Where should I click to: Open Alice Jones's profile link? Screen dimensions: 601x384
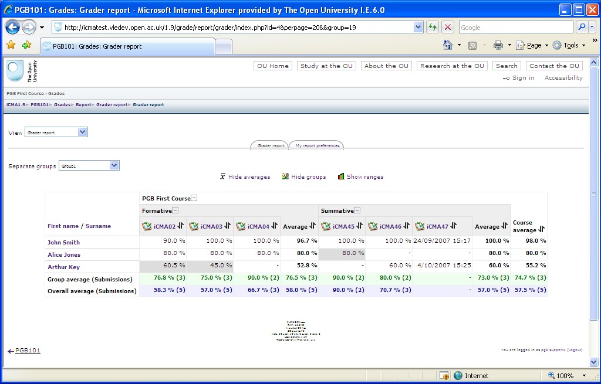(x=64, y=254)
